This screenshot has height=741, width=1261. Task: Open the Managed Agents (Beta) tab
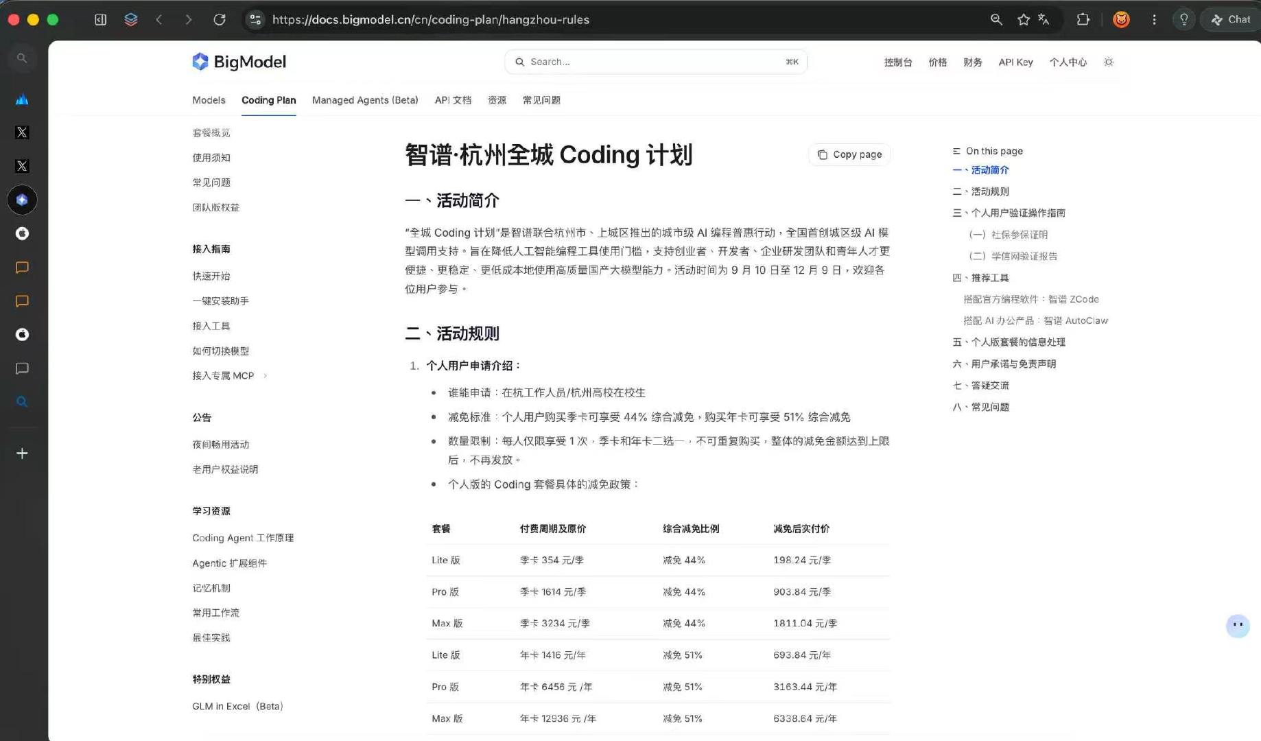click(x=365, y=100)
